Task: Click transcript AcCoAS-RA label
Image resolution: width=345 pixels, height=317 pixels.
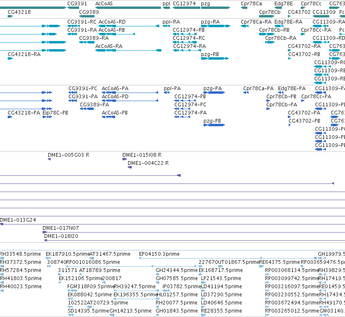Action: click(x=109, y=46)
